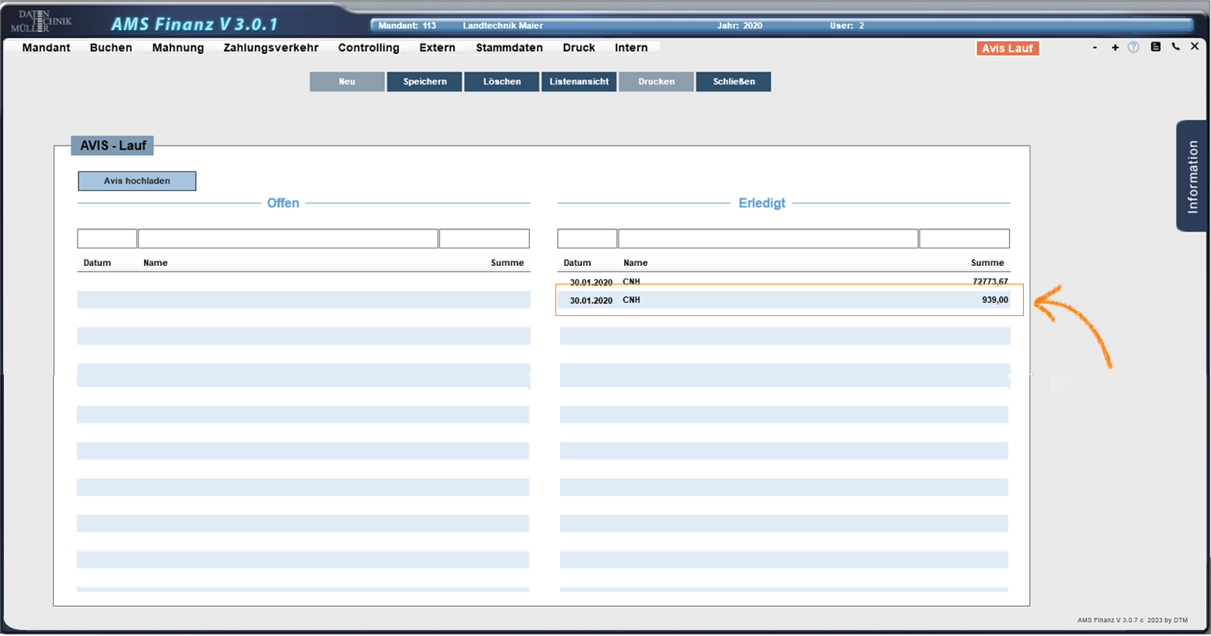The width and height of the screenshot is (1211, 636).
Task: Click the Offen name filter field
Action: tap(288, 239)
